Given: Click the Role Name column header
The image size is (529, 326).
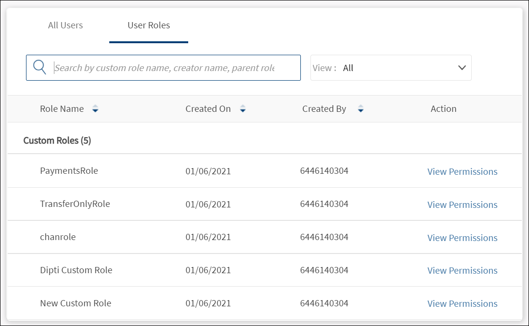Looking at the screenshot, I should [62, 109].
